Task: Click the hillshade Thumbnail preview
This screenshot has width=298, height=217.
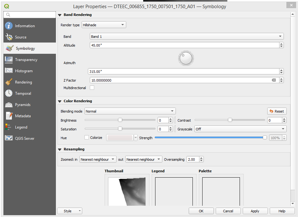Action: coord(127,191)
